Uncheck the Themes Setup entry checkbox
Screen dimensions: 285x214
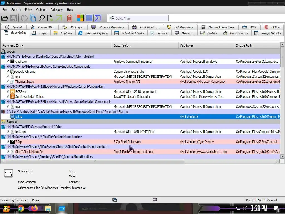coord(8,81)
